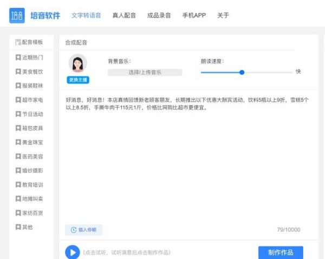Screen dimensions: 325x259
Task: Click bookmark icon next to 其他
Action: pyautogui.click(x=18, y=227)
